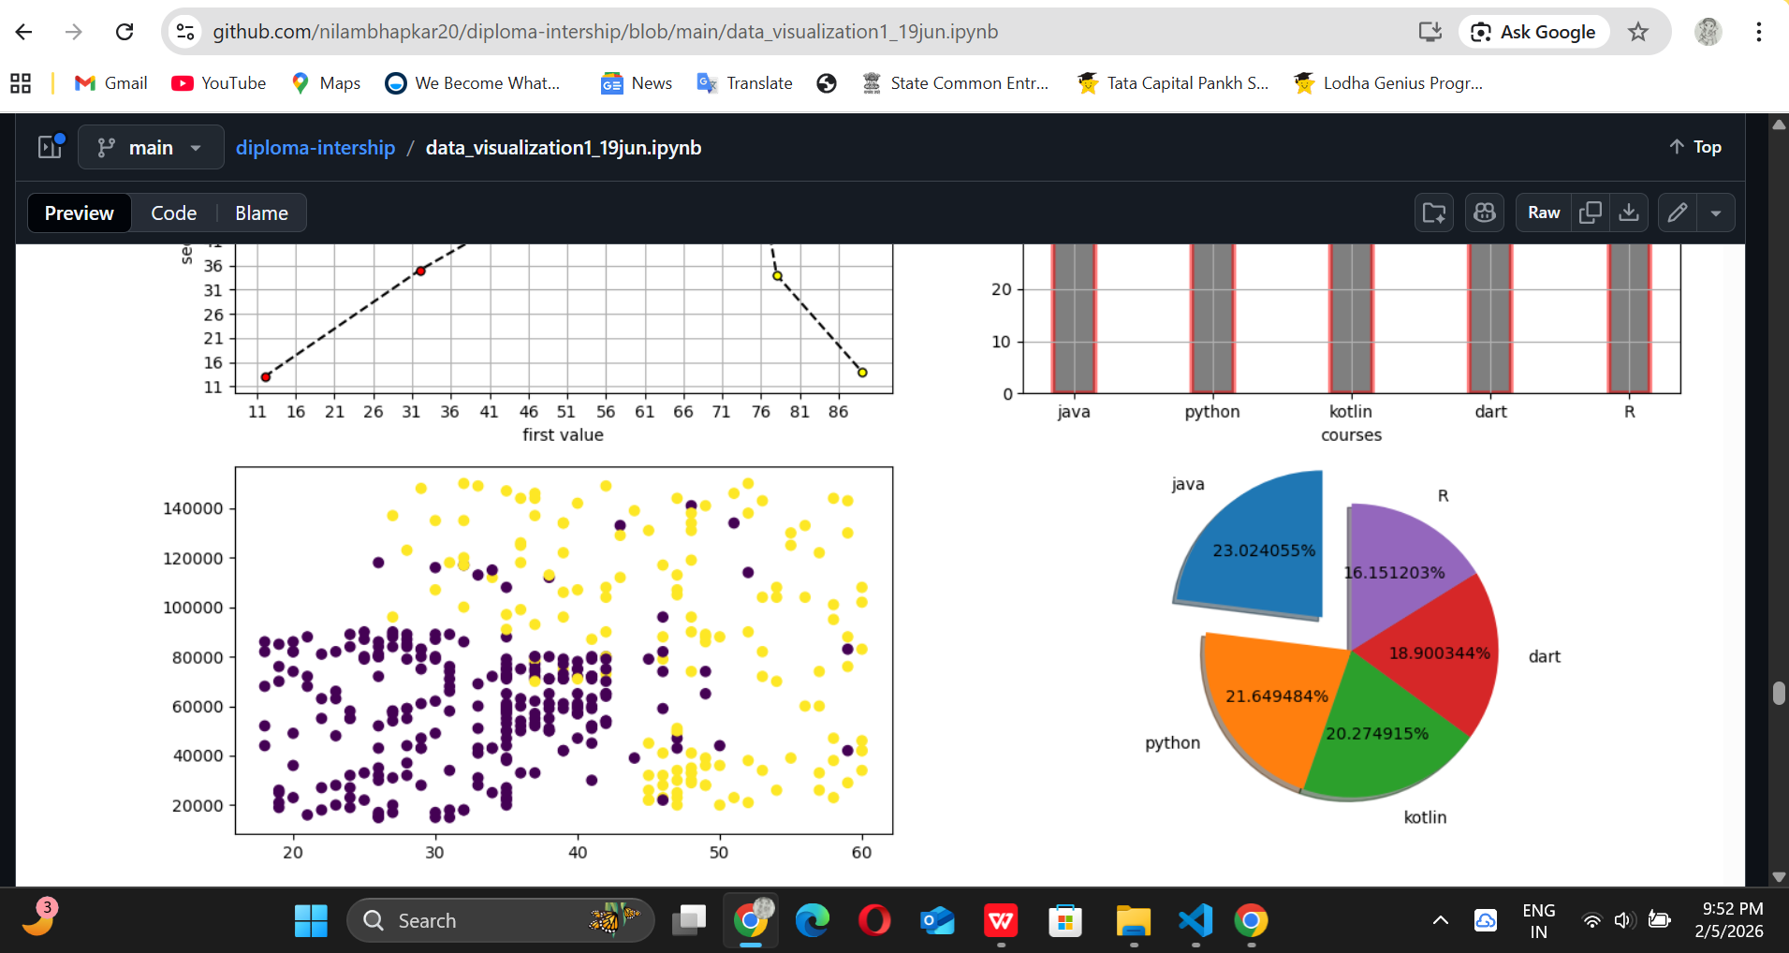This screenshot has width=1789, height=953.
Task: Open the file tree side panel icon
Action: (x=48, y=147)
